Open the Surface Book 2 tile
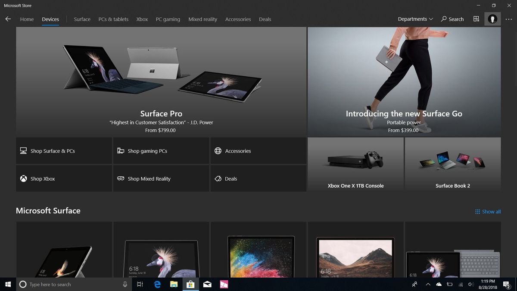517x291 pixels. [453, 164]
